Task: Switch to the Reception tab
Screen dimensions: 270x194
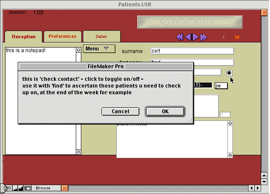Action: point(24,37)
